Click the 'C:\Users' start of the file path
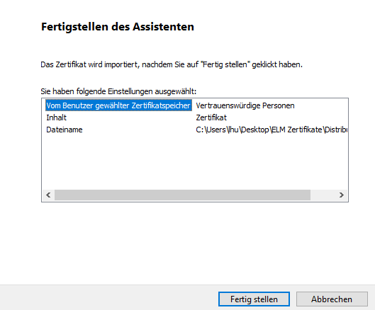This screenshot has width=375, height=310. click(211, 130)
